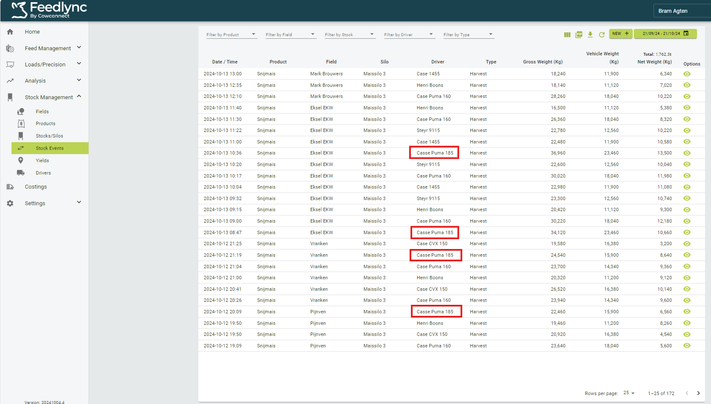Select the 36,960 gross weight cell
Image resolution: width=711 pixels, height=404 pixels.
(558, 153)
